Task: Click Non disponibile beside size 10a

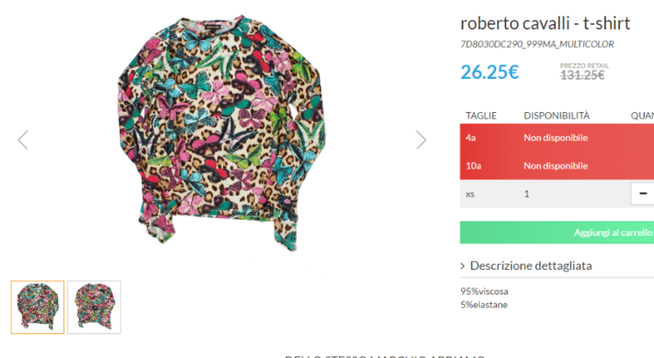Action: [x=555, y=165]
